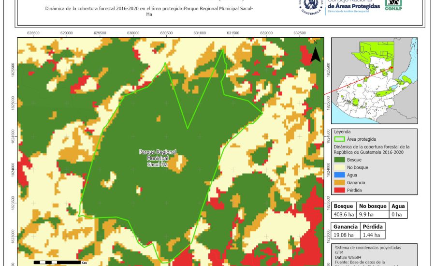Click the Guatemala government seal emblem
435x266 pixels.
tap(312, 7)
